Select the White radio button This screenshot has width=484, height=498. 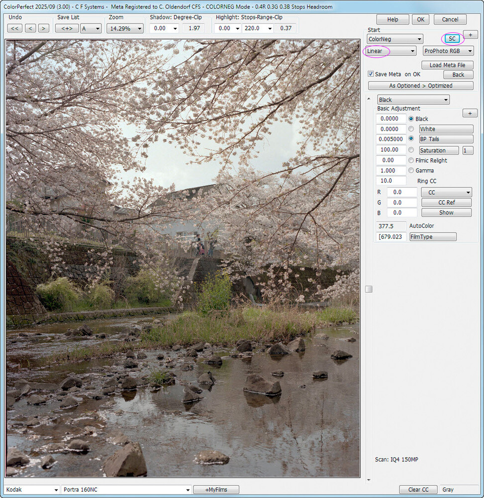pos(411,129)
